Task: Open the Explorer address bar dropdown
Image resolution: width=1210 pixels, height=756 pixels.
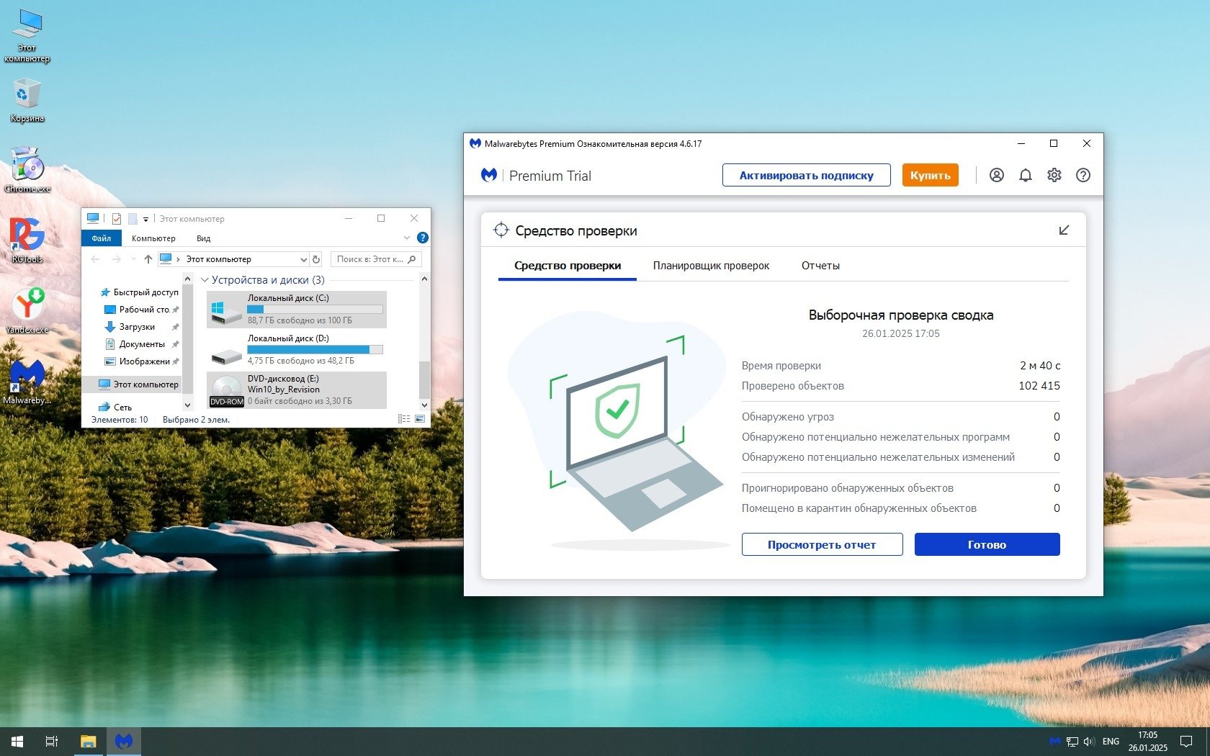Action: 303,259
